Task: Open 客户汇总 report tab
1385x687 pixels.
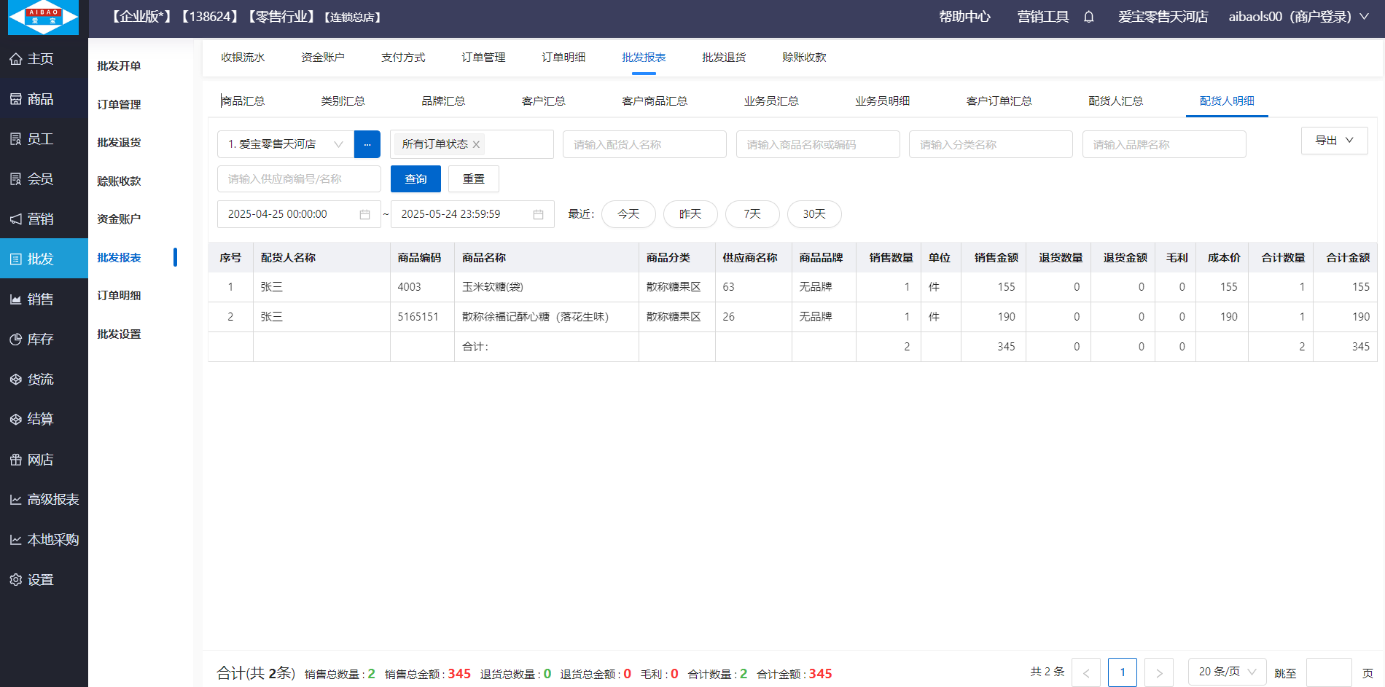Action: tap(543, 101)
